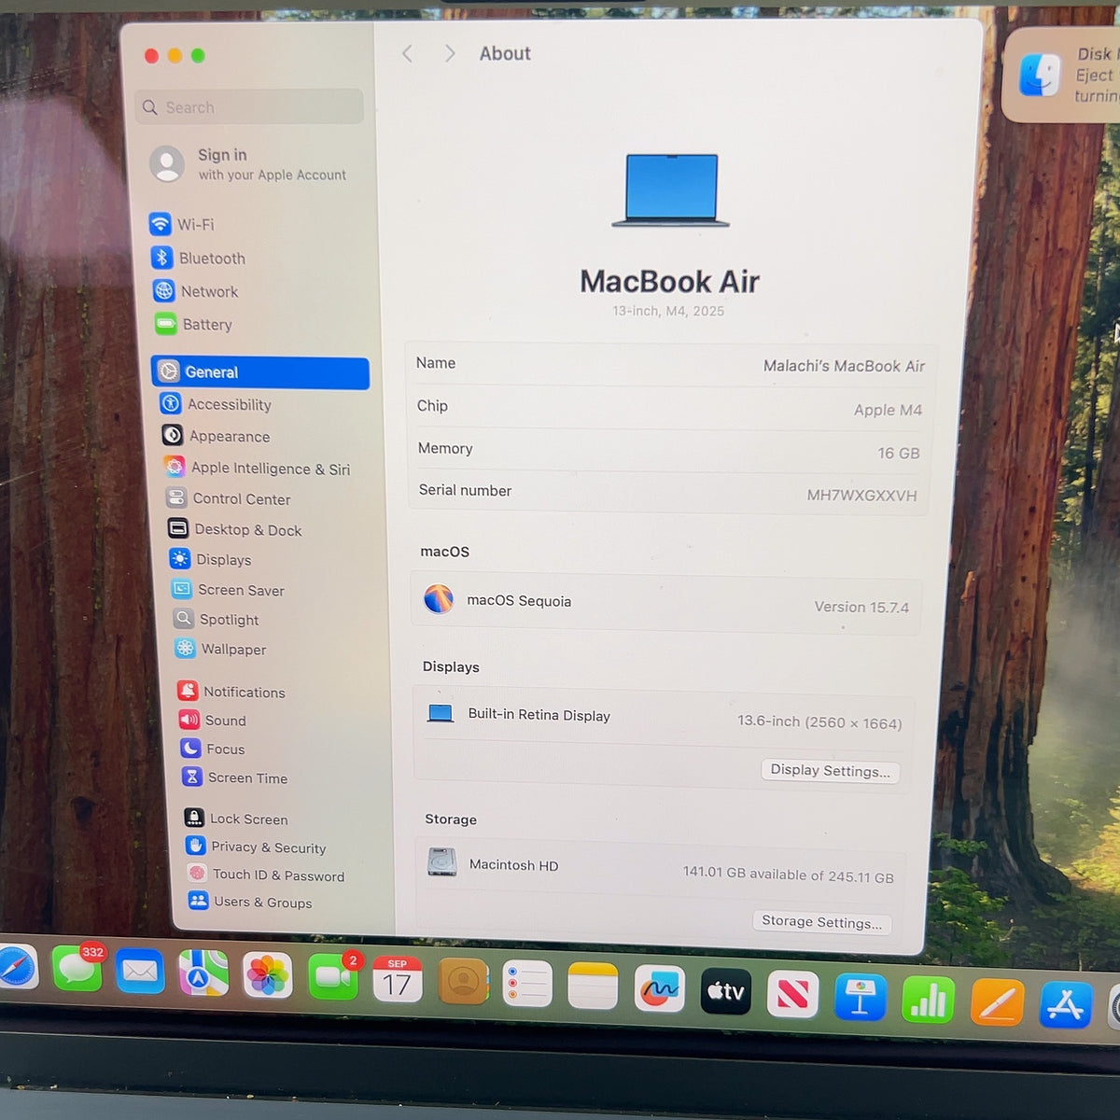
Task: Click the MacBook Air laptop image
Action: click(x=671, y=190)
